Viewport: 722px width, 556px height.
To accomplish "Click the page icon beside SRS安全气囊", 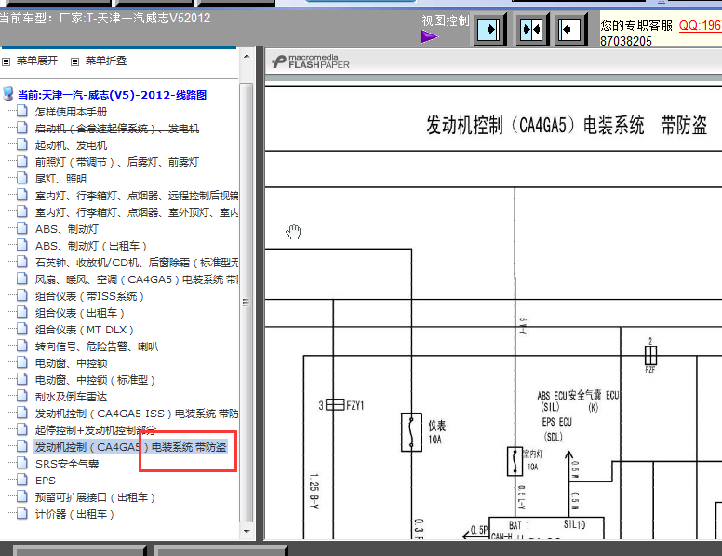I will tap(22, 463).
